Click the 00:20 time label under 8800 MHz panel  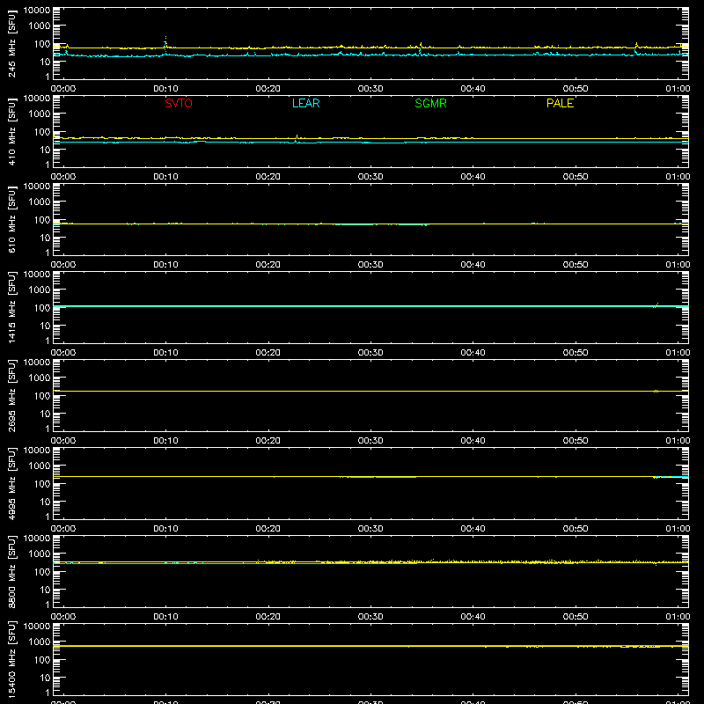point(268,617)
